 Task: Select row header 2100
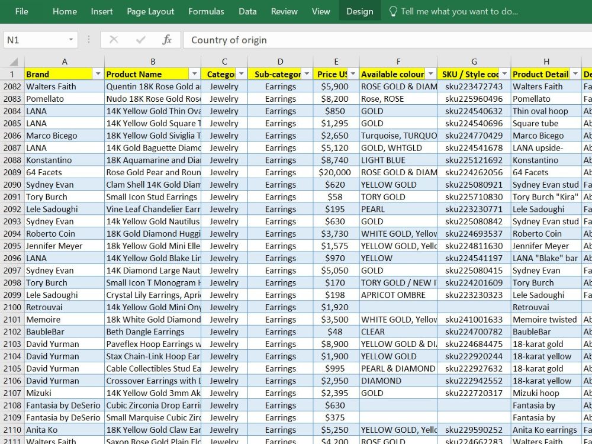coord(12,307)
